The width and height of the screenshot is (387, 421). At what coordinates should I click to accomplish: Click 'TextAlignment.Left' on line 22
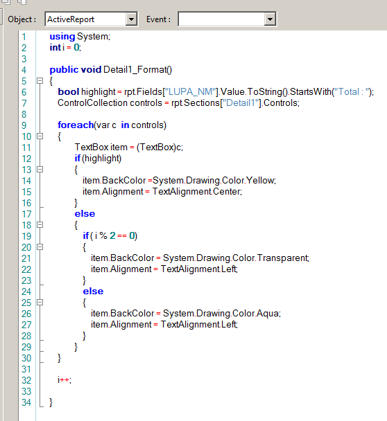(199, 269)
